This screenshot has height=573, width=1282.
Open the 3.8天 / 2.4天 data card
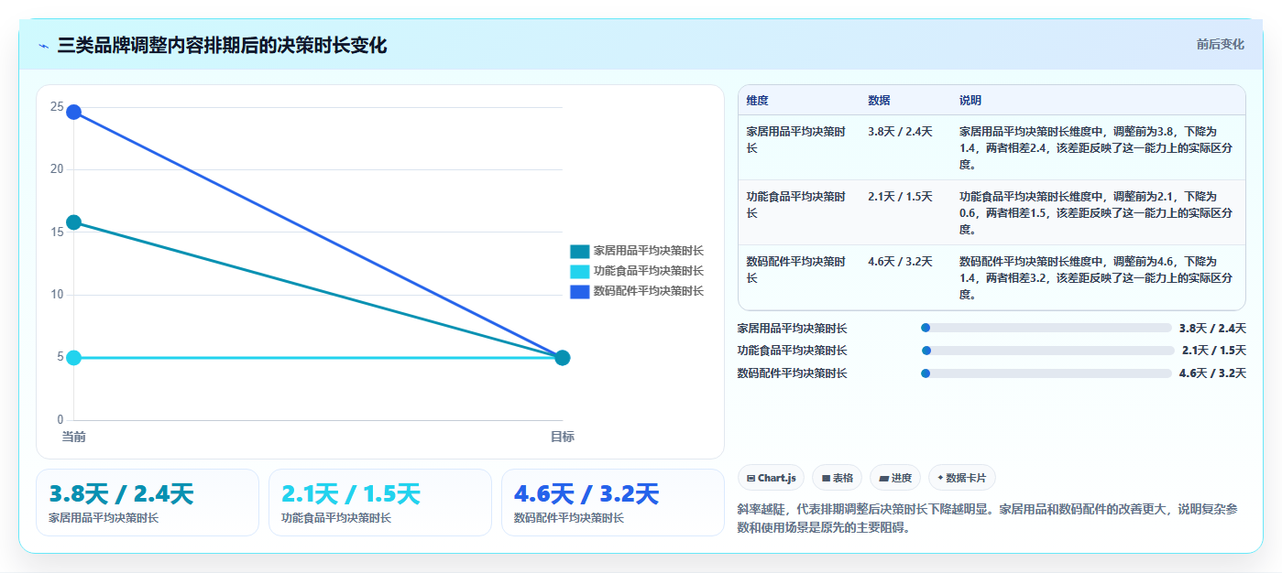click(x=148, y=503)
